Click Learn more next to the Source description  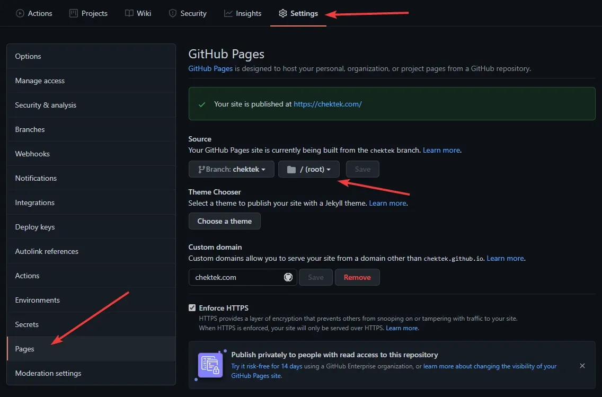click(441, 150)
